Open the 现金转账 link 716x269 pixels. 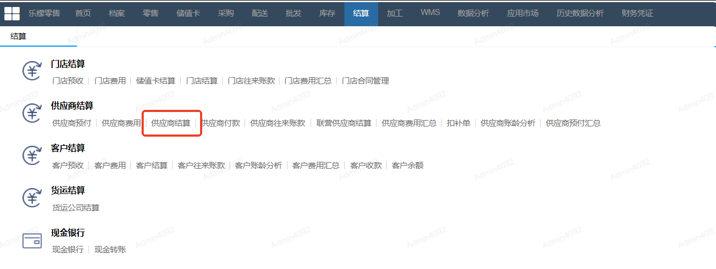110,250
